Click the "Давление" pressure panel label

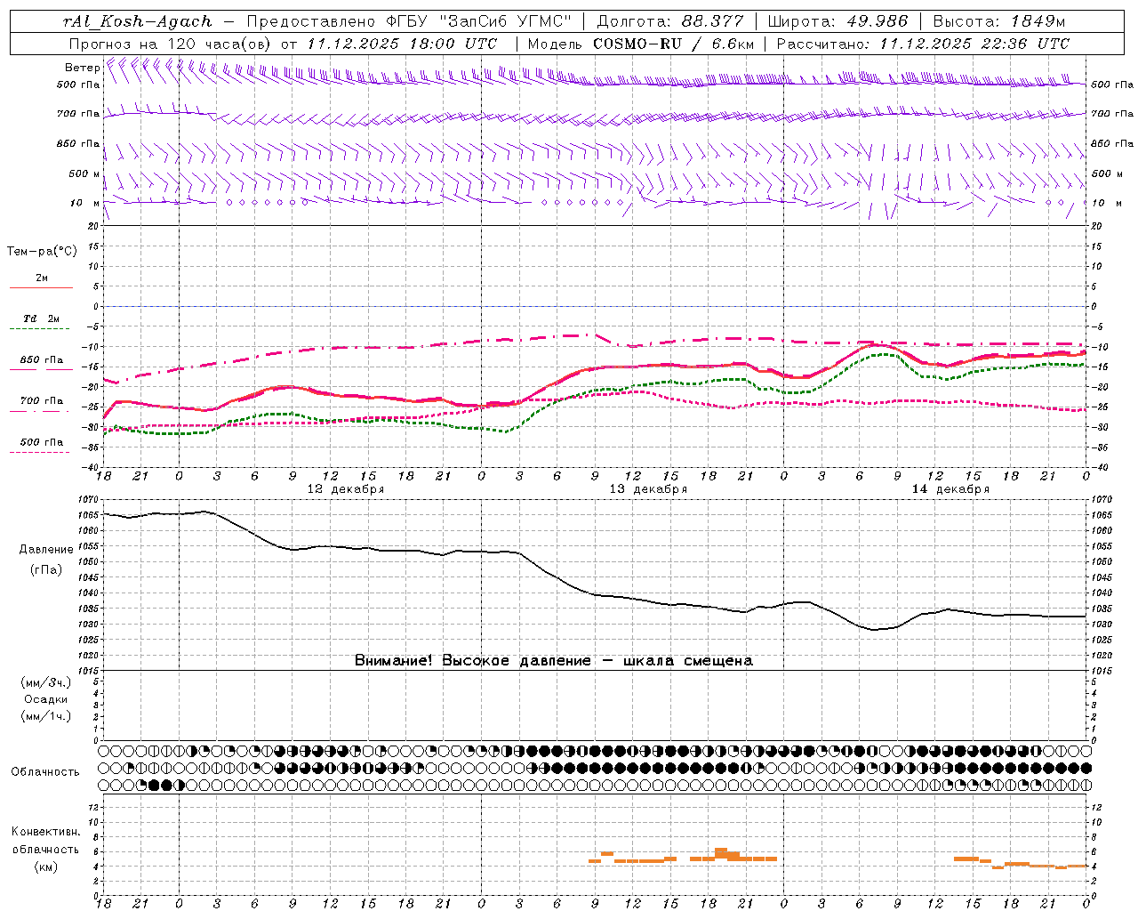(x=46, y=550)
